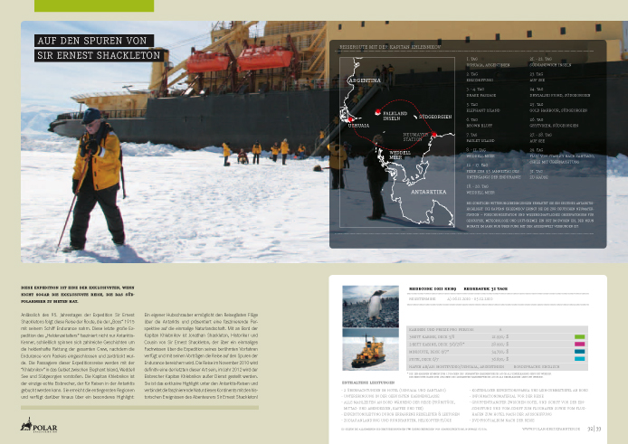Screen dimensions: 628x444
Task: Click the Südgeorgien island on map
Action: point(414,115)
